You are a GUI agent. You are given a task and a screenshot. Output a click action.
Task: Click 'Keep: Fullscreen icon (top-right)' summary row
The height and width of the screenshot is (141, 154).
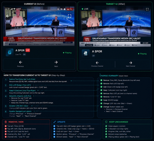(115, 90)
